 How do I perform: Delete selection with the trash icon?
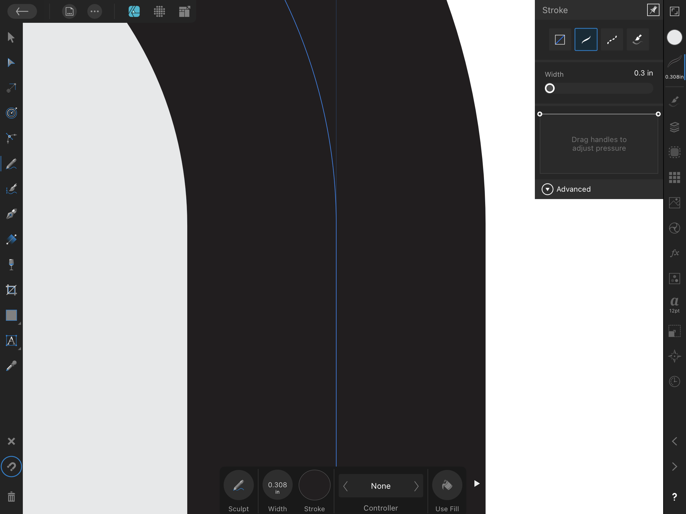click(11, 497)
